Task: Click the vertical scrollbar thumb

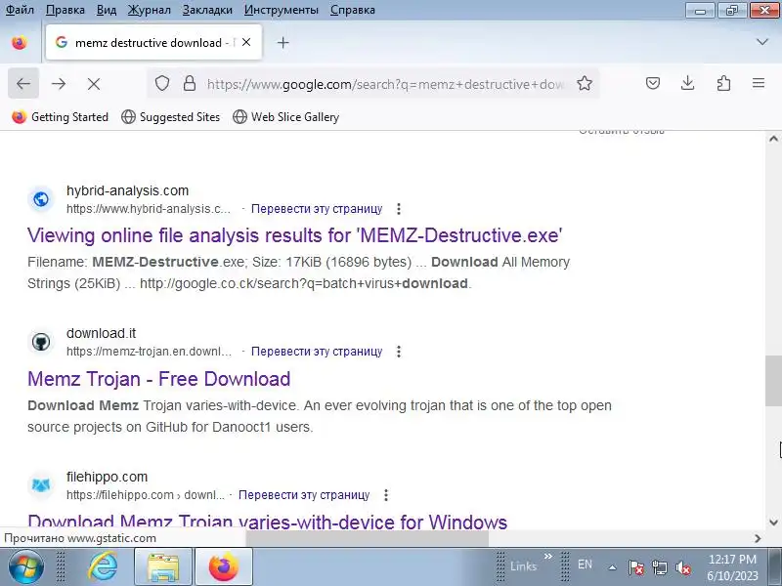Action: click(773, 381)
